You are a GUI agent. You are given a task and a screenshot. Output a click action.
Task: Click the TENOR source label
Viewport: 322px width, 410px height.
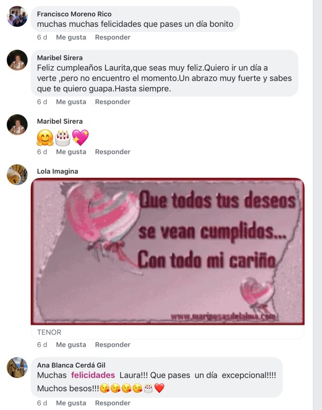pyautogui.click(x=49, y=332)
